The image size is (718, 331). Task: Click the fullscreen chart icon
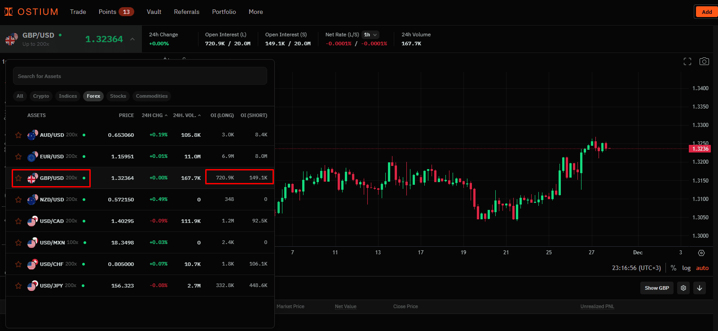(x=687, y=61)
